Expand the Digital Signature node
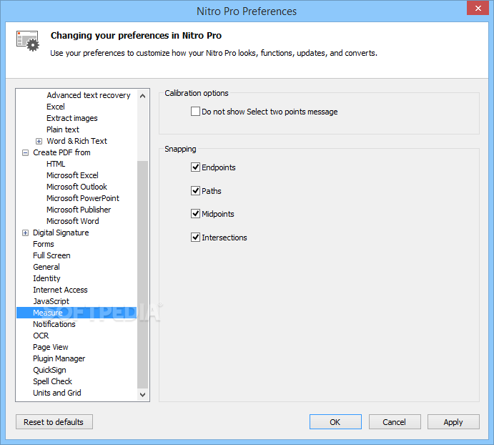The width and height of the screenshot is (494, 445). [25, 233]
